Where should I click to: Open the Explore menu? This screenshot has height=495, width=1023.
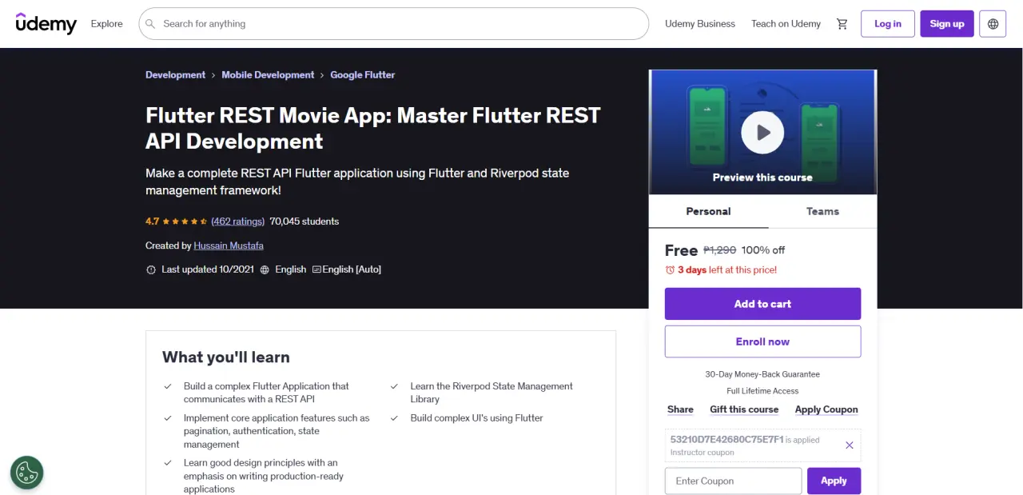click(x=107, y=24)
